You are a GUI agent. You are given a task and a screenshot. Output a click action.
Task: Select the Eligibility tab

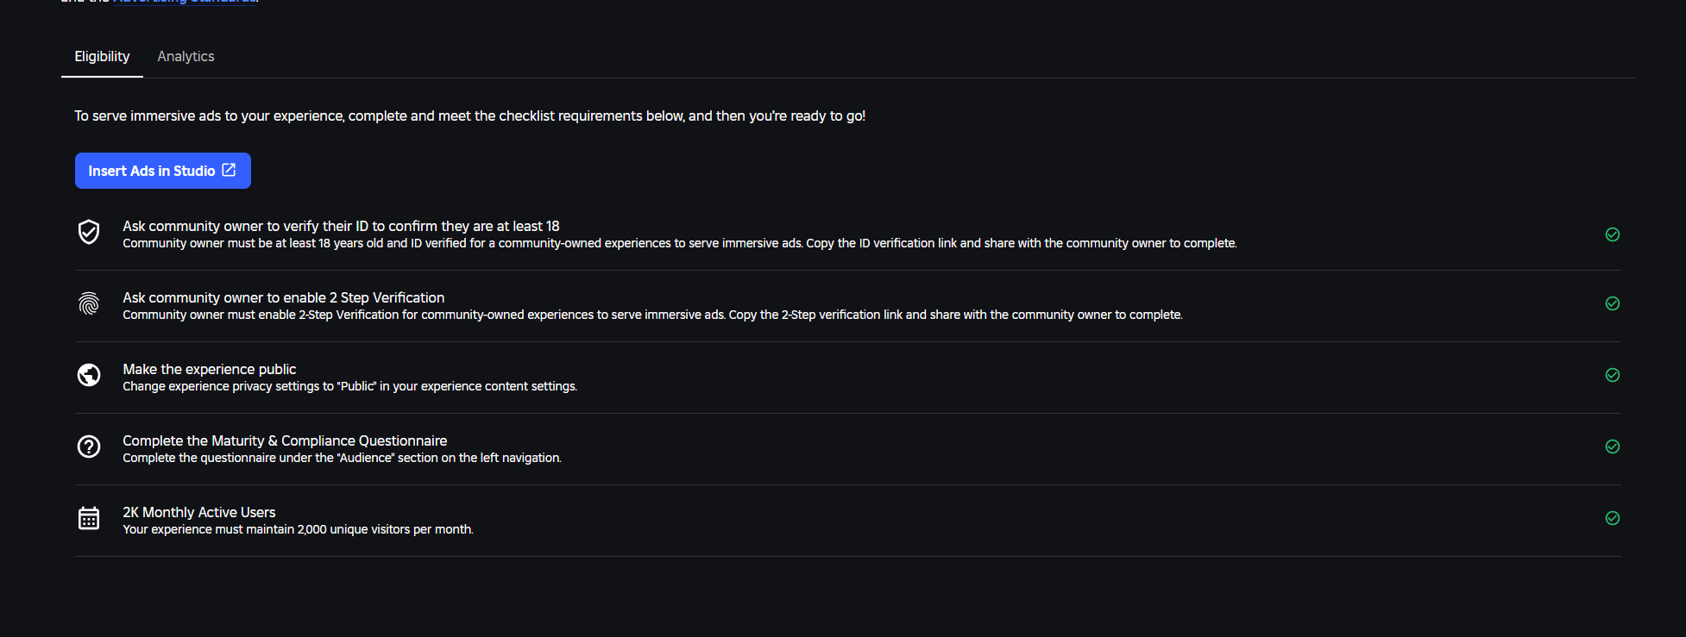click(x=102, y=56)
